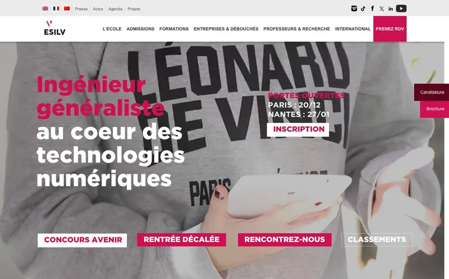
Task: Switch site language to English flag
Action: pos(45,8)
